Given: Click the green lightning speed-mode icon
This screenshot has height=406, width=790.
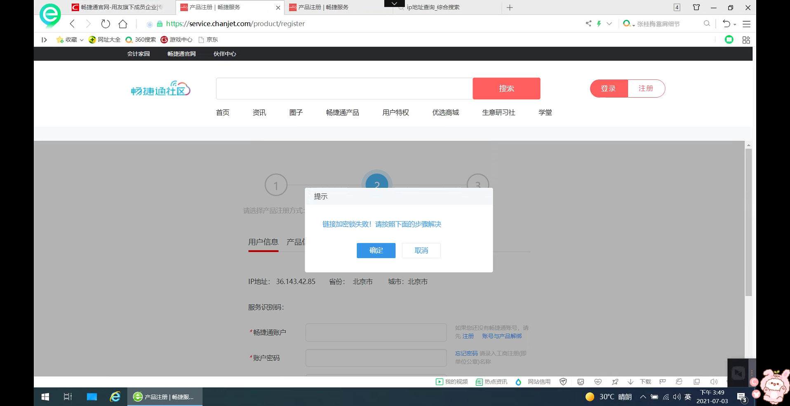Looking at the screenshot, I should (599, 23).
